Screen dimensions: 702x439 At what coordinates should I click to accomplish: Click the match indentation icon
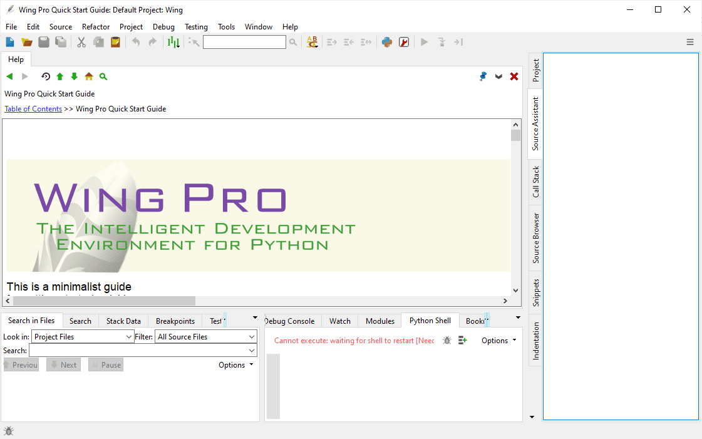click(366, 42)
